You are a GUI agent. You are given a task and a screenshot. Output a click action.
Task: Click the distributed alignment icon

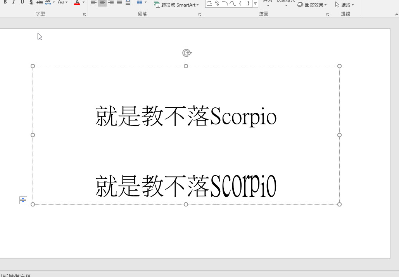click(x=128, y=2)
